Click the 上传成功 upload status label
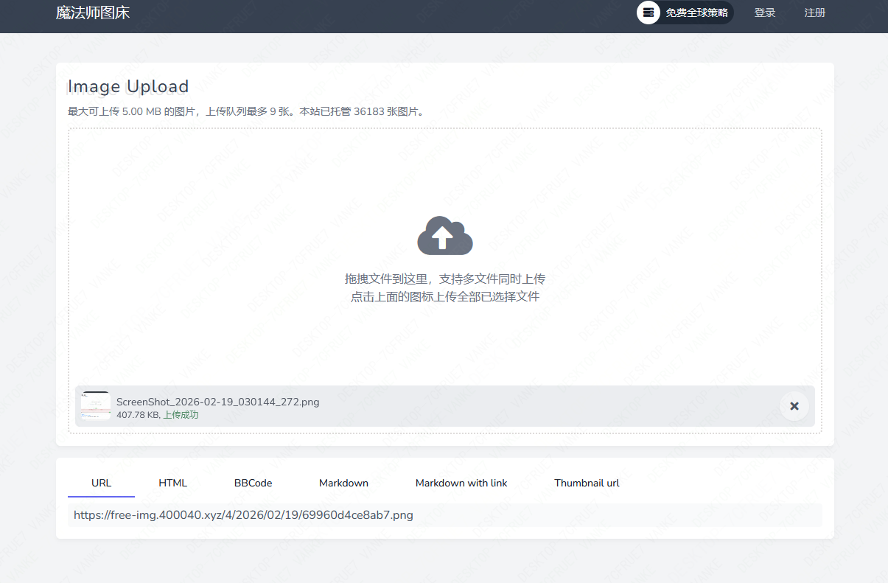 click(x=181, y=415)
